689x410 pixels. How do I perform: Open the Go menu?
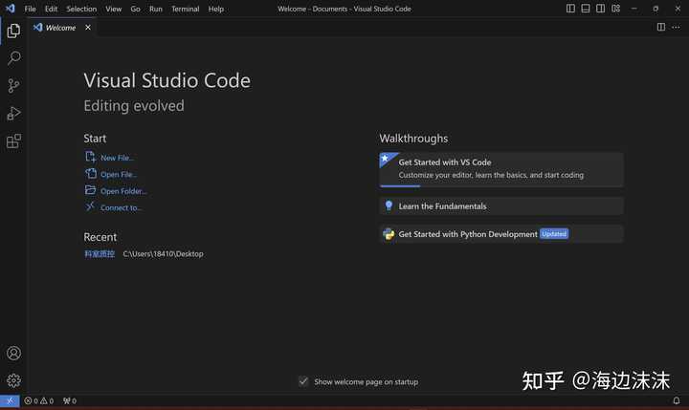[x=135, y=9]
